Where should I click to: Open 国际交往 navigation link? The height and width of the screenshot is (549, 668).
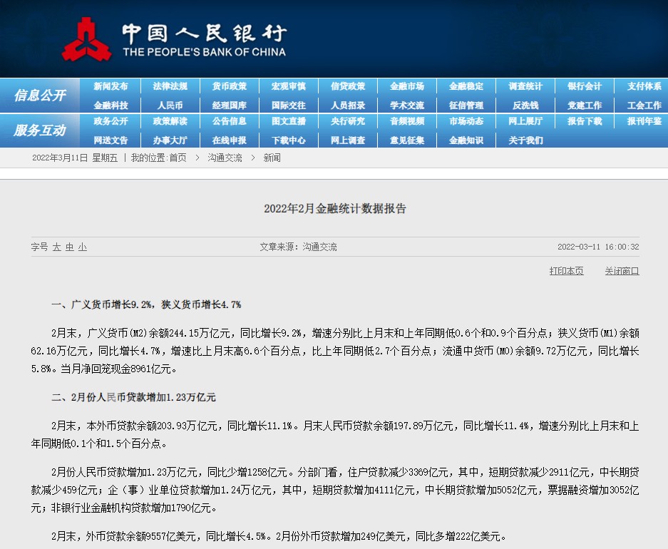(x=289, y=106)
